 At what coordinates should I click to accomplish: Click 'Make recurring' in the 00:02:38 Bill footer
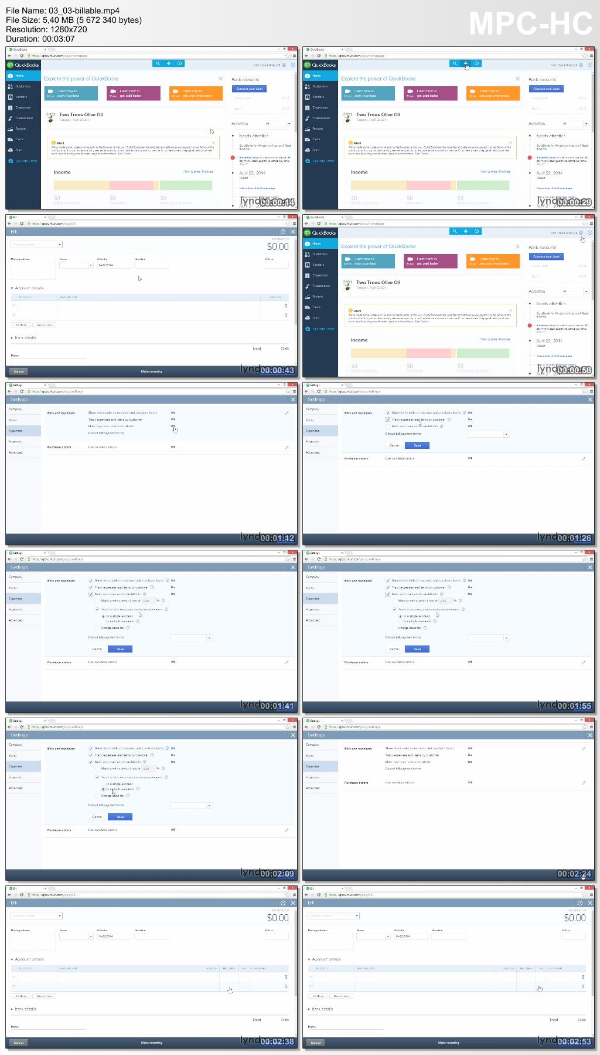(151, 1043)
